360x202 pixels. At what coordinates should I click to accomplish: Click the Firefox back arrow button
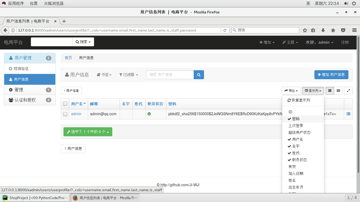pyautogui.click(x=5, y=30)
